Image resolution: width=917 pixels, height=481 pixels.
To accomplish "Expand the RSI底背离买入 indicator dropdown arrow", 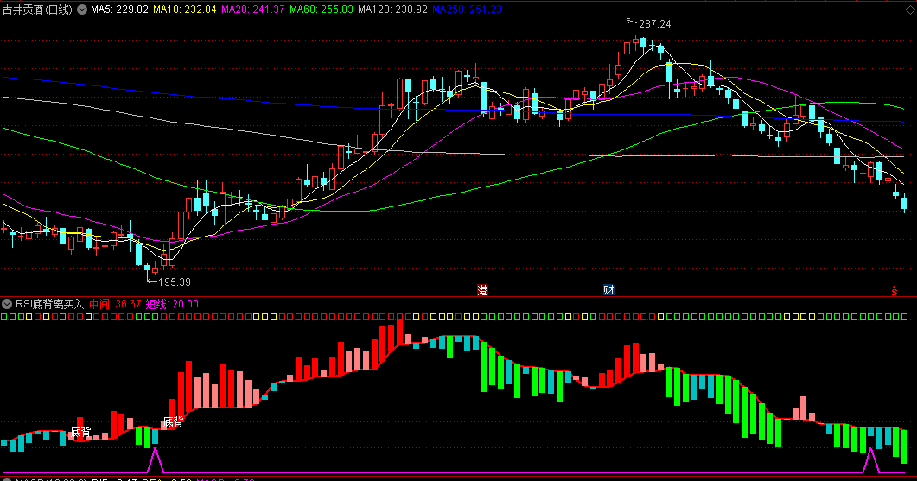I will point(7,304).
